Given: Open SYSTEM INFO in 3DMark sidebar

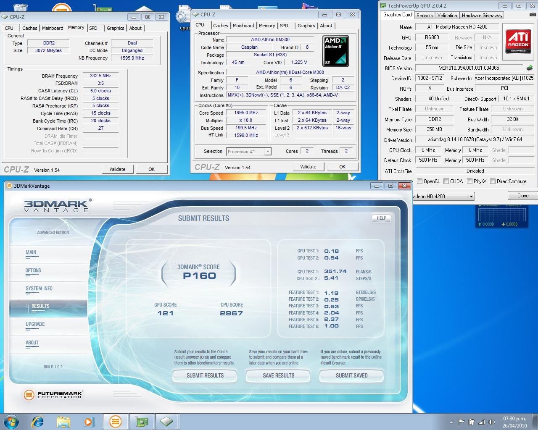Looking at the screenshot, I should pos(39,288).
